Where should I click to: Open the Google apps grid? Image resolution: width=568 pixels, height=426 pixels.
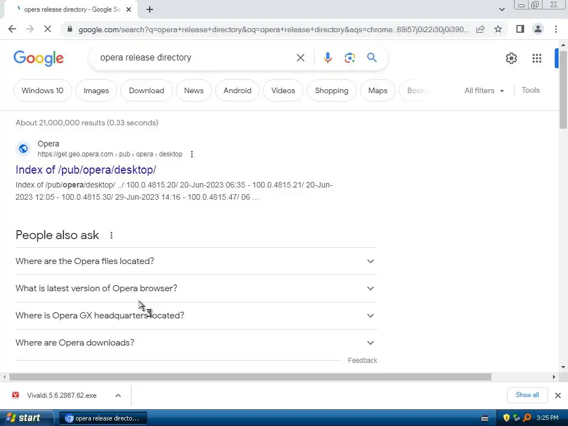pyautogui.click(x=537, y=58)
